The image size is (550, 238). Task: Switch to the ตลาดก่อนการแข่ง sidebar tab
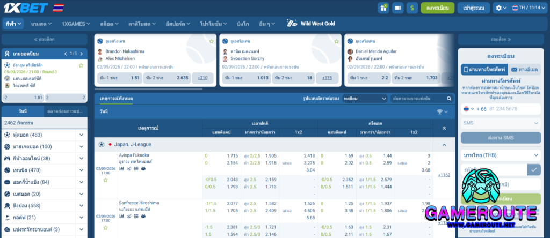coord(66,111)
